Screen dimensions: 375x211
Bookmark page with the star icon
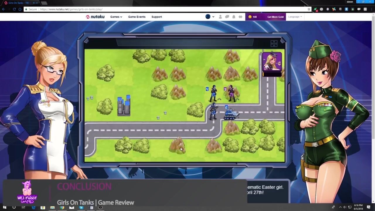click(x=309, y=9)
